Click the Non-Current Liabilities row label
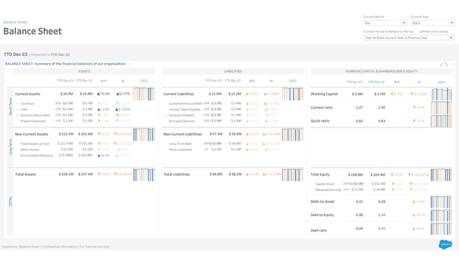 (183, 134)
